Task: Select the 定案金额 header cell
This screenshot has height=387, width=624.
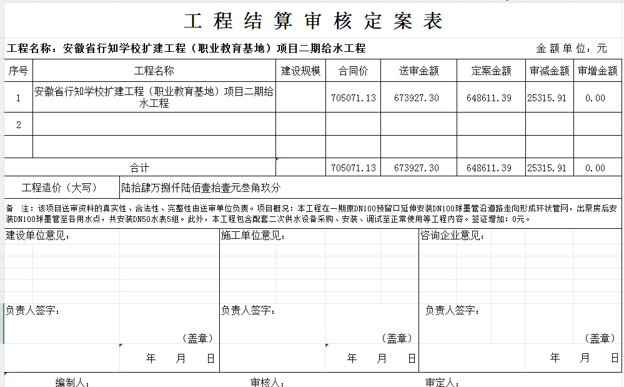Action: (x=491, y=71)
